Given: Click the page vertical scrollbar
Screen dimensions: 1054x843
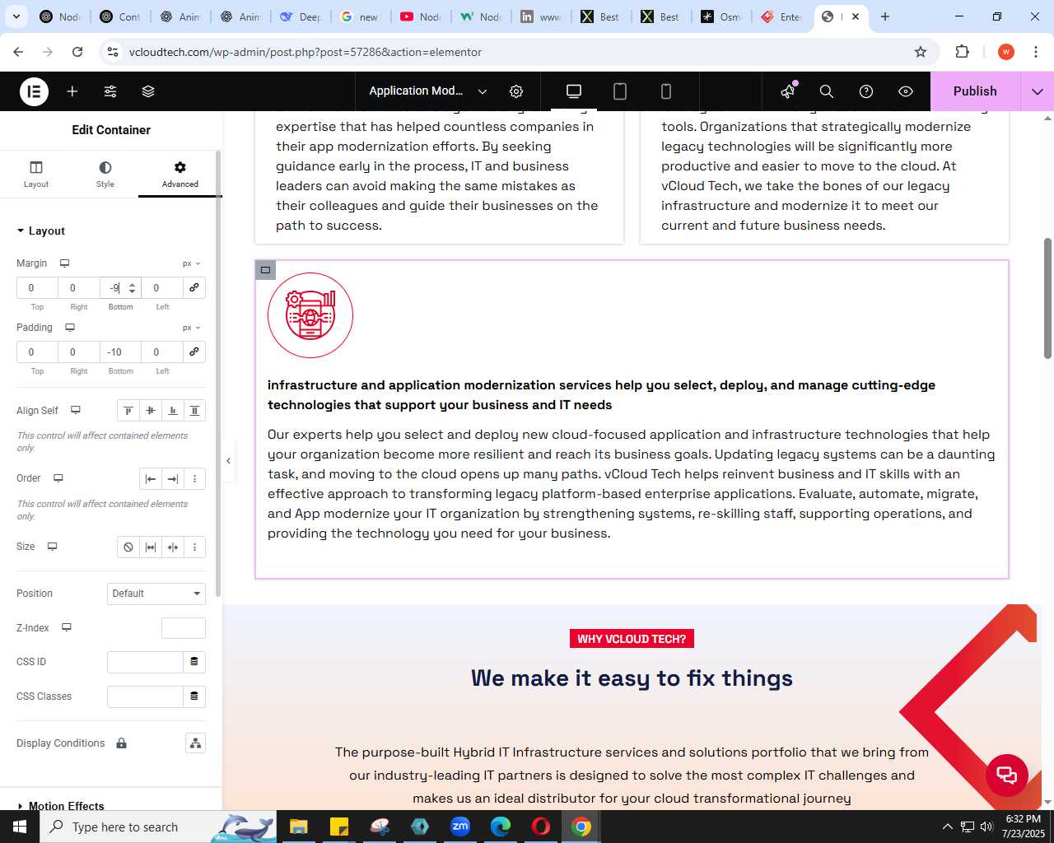Looking at the screenshot, I should click(1047, 299).
